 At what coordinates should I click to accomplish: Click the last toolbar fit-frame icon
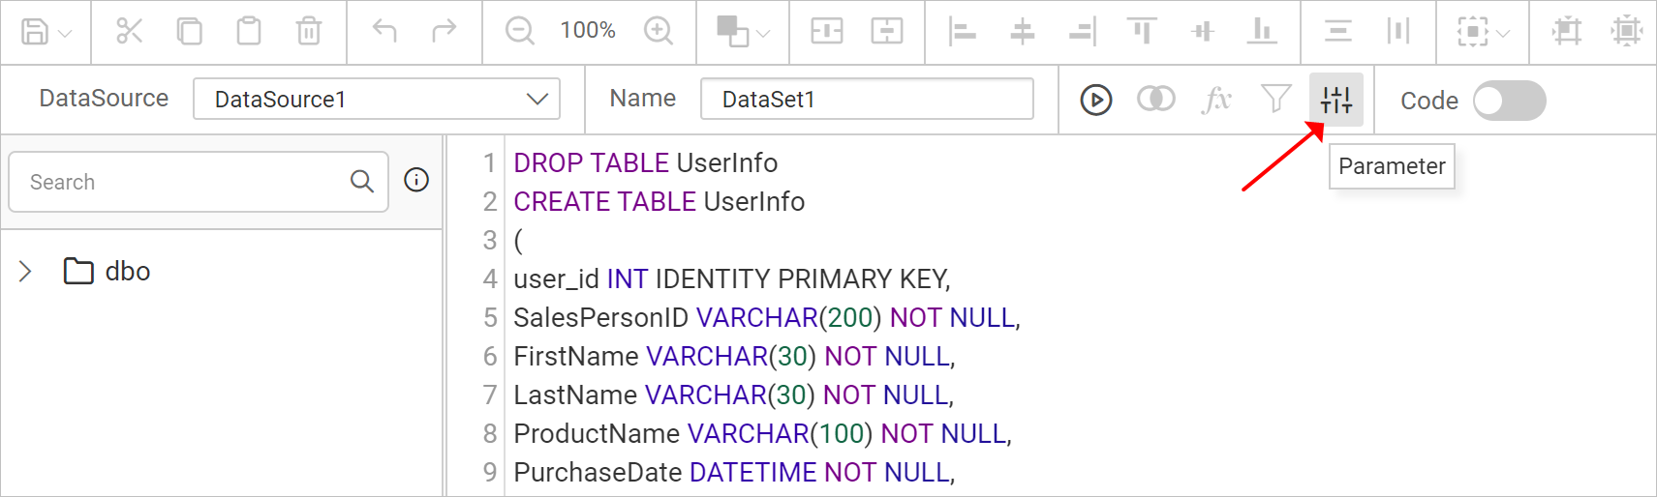[1627, 31]
